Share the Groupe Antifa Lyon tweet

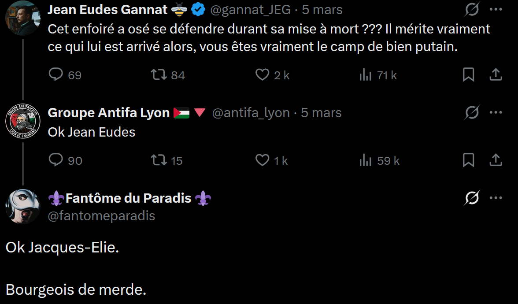496,160
